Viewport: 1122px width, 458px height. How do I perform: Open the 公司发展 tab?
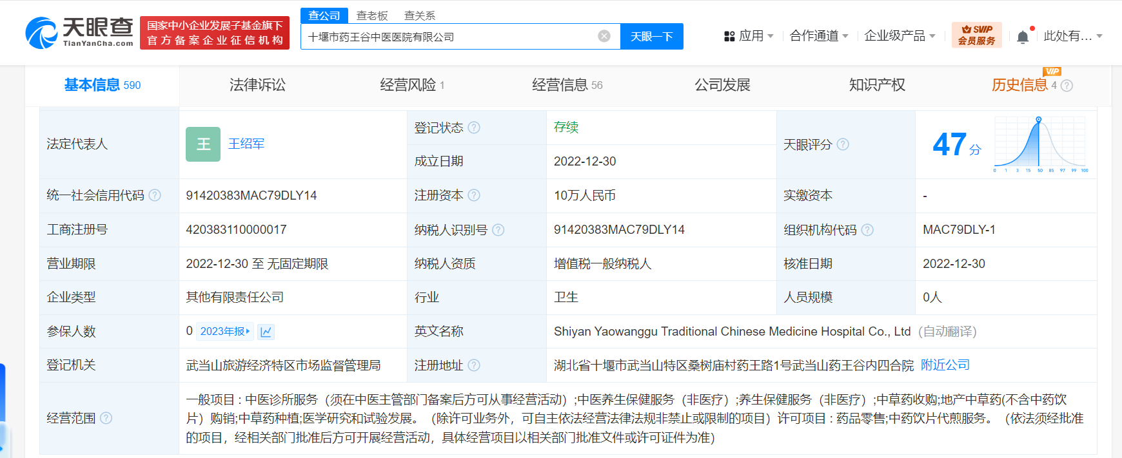[x=722, y=85]
